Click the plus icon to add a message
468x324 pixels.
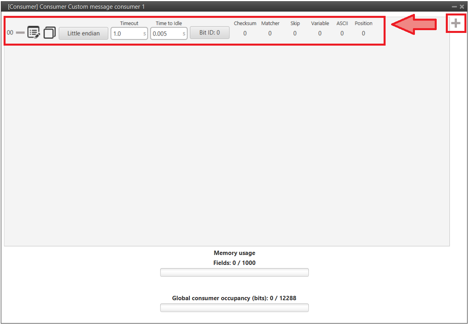point(456,24)
